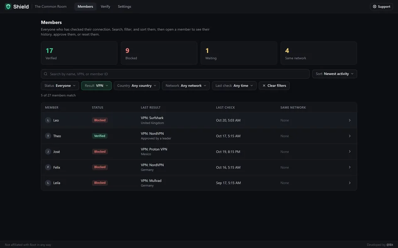Open José's row chevron arrow
Image resolution: width=398 pixels, height=248 pixels.
349,152
